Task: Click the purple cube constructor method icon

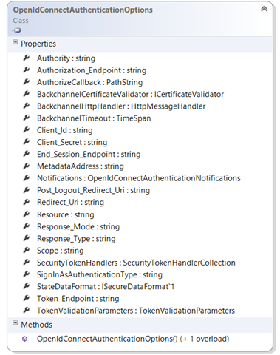Action: (25, 339)
